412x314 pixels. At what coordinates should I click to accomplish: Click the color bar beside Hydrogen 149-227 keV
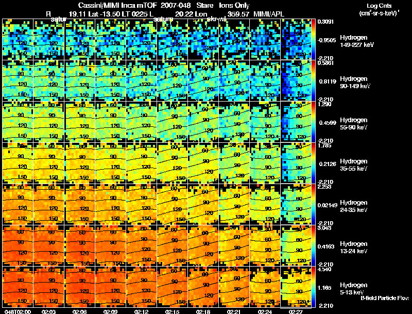click(314, 39)
